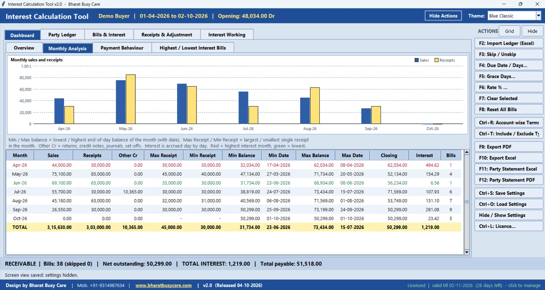Open the Bills & Interest tab
Image resolution: width=545 pixels, height=290 pixels.
pos(109,35)
